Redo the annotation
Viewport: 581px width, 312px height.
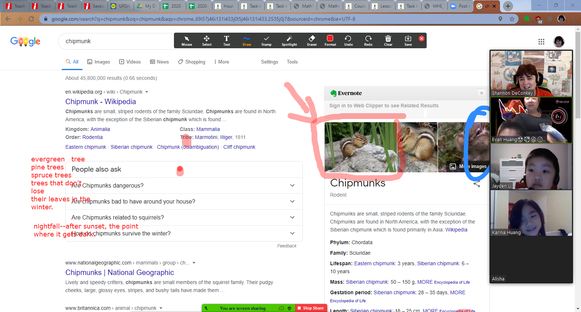pos(368,41)
